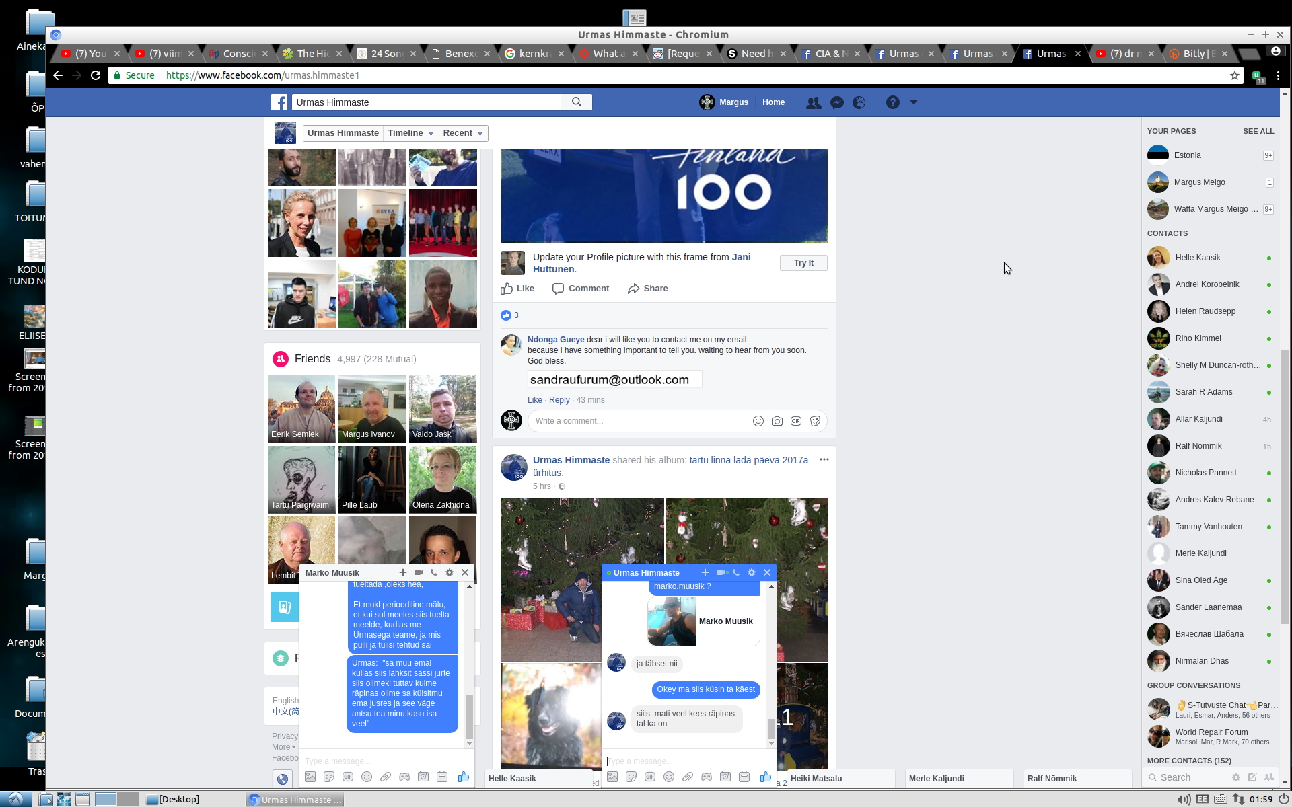Open post options menu on album post
Viewport: 1292px width, 807px height.
[x=824, y=460]
